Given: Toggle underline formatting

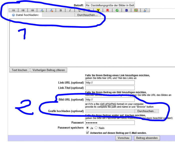Looking at the screenshot, I should 79,10.
